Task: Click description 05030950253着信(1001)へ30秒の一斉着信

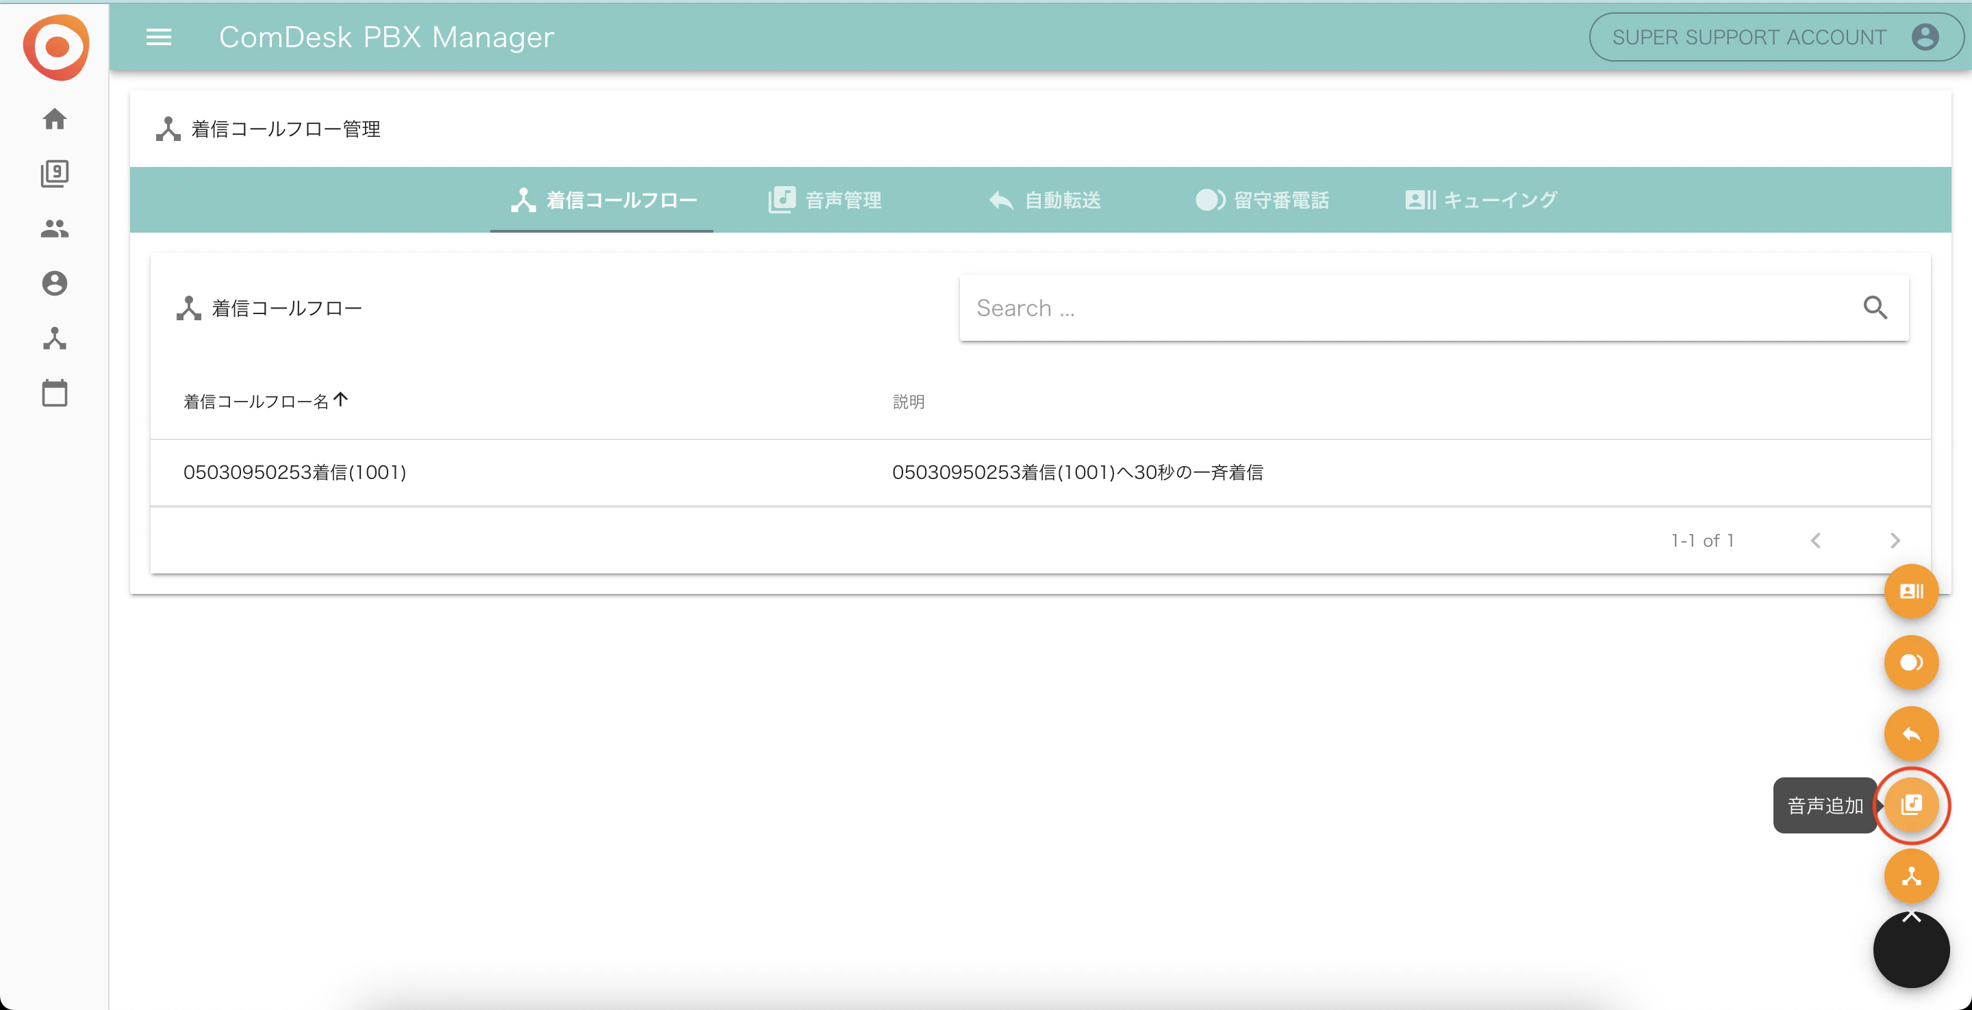Action: [1077, 472]
